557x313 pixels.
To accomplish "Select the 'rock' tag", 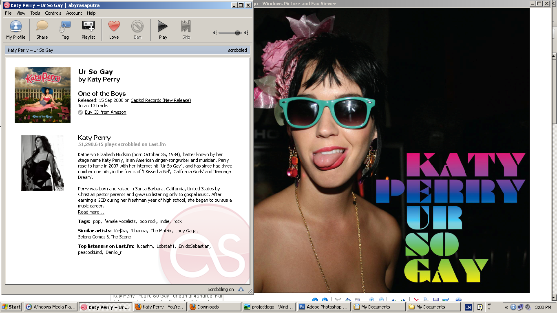I will coord(177,221).
